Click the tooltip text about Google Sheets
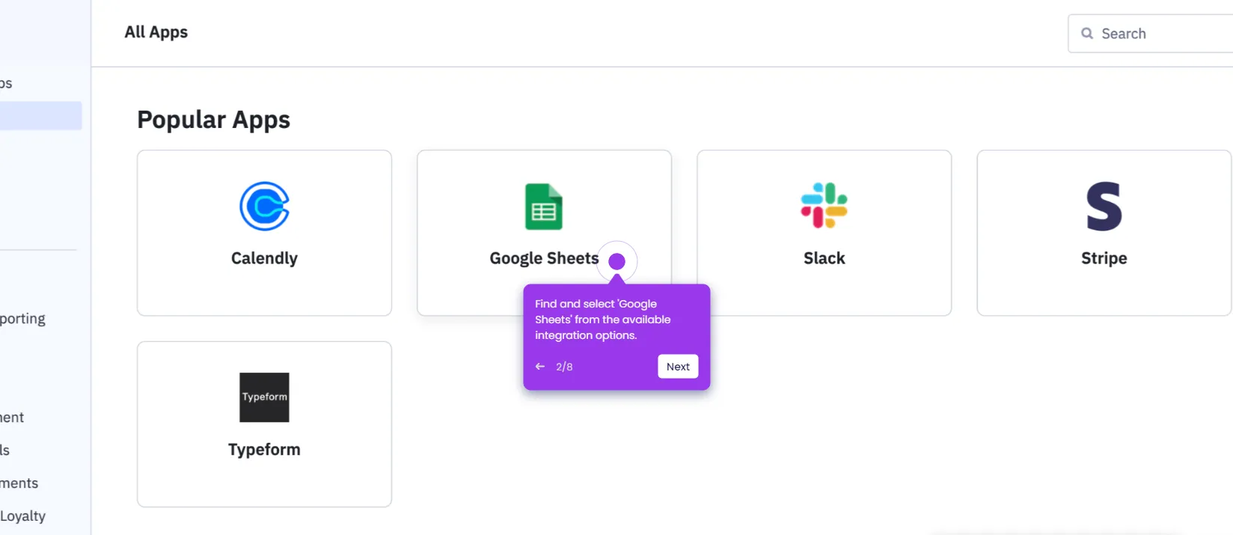Screen dimensions: 1233x535 coord(603,320)
